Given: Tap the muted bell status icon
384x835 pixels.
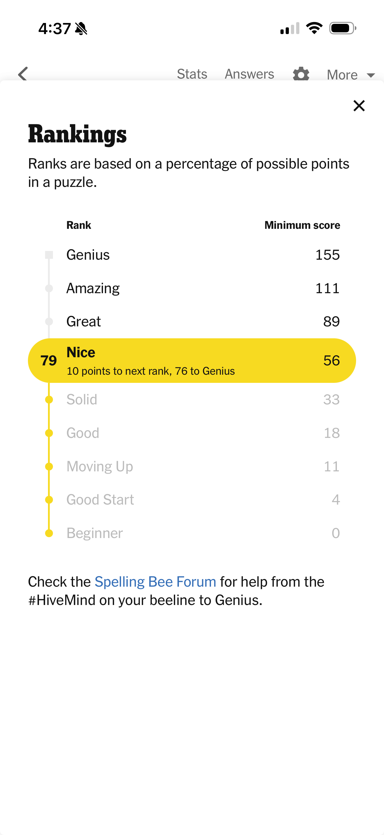Looking at the screenshot, I should point(81,29).
